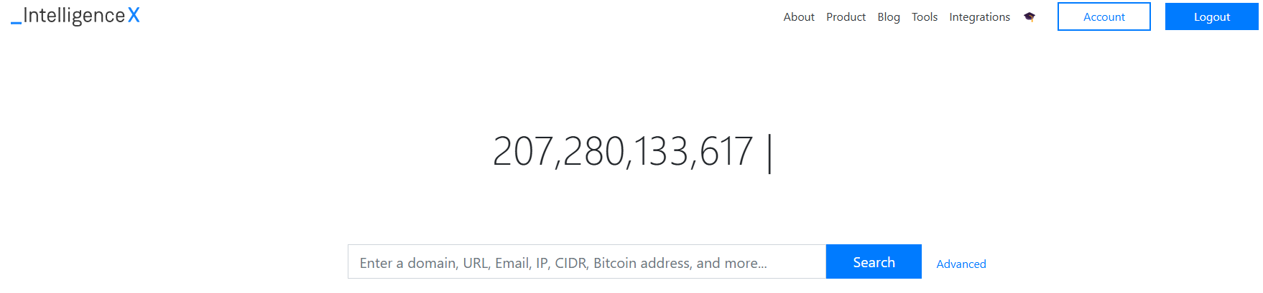This screenshot has width=1263, height=293.
Task: Click the cursor bar beside the counter
Action: pos(769,153)
